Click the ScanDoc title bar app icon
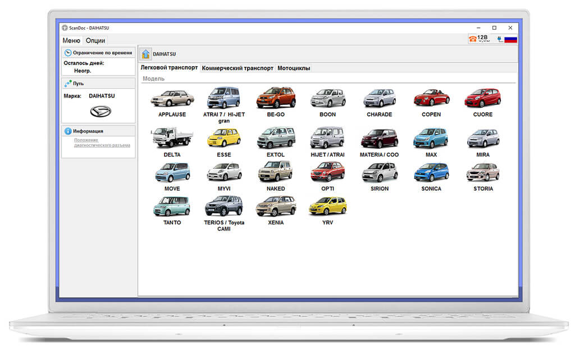 [65, 28]
